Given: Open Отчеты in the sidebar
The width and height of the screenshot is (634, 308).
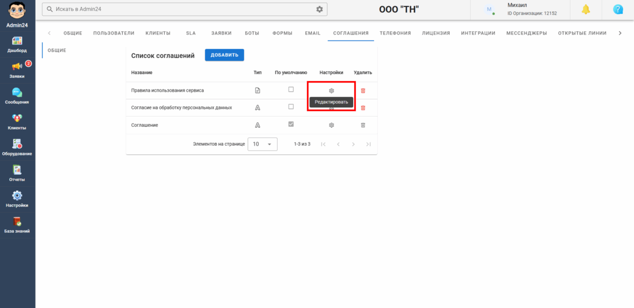Looking at the screenshot, I should [x=17, y=173].
